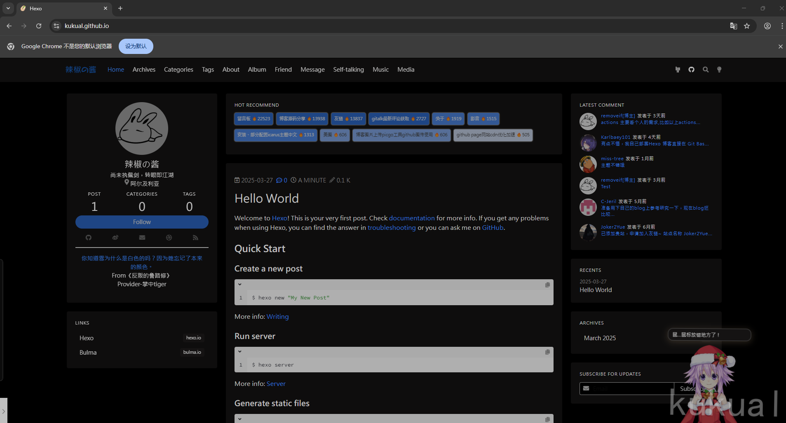This screenshot has height=423, width=786.
Task: Open the Self-talking menu item
Action: click(x=349, y=70)
